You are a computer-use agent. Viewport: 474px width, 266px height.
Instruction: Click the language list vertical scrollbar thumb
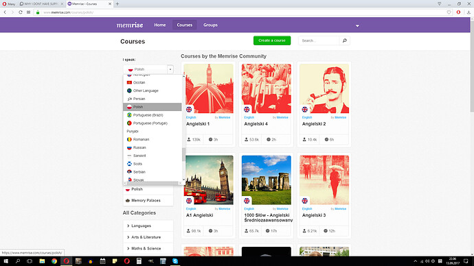(183, 154)
